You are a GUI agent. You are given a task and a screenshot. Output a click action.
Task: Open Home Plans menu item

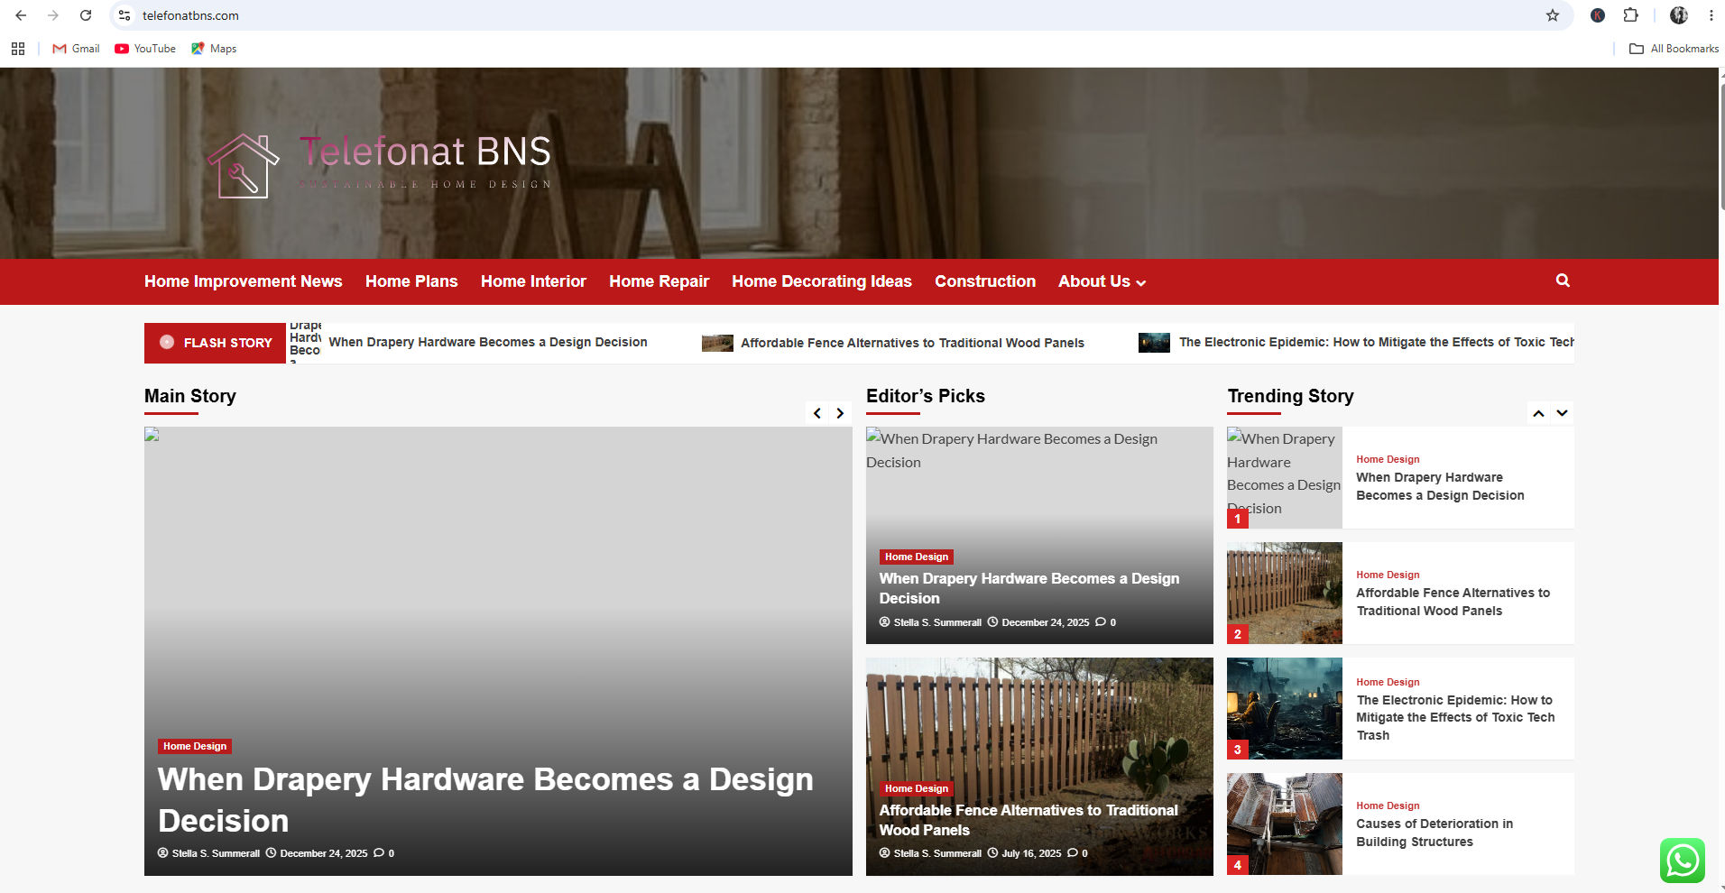pyautogui.click(x=411, y=281)
